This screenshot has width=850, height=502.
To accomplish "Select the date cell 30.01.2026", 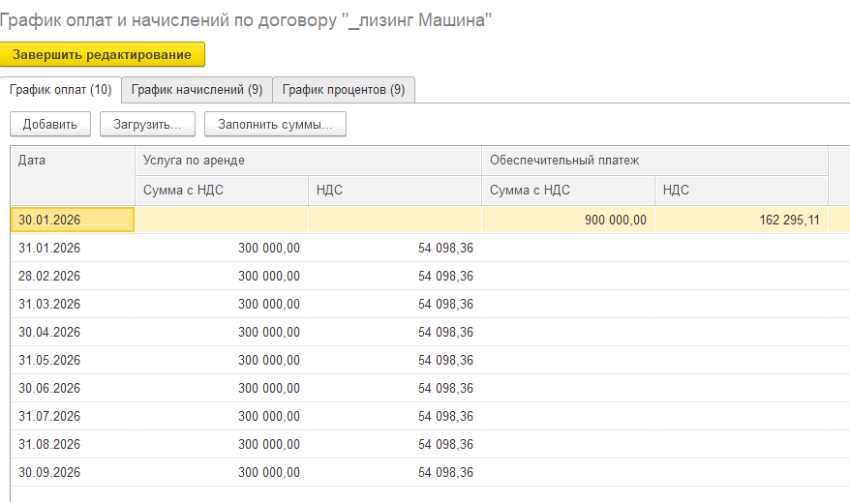I will pyautogui.click(x=72, y=220).
